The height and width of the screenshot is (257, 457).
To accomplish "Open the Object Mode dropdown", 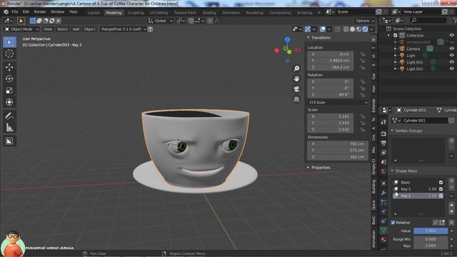I will (x=22, y=29).
